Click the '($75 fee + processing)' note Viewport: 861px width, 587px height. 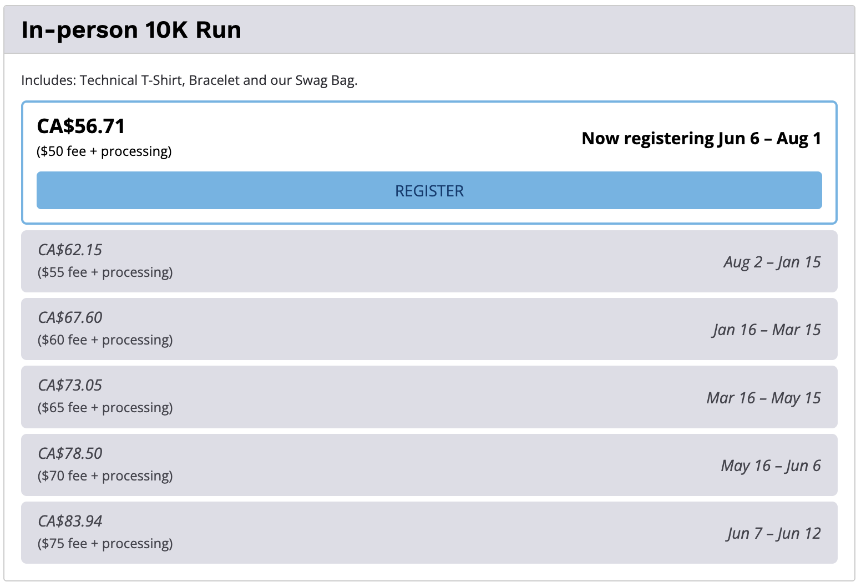105,544
